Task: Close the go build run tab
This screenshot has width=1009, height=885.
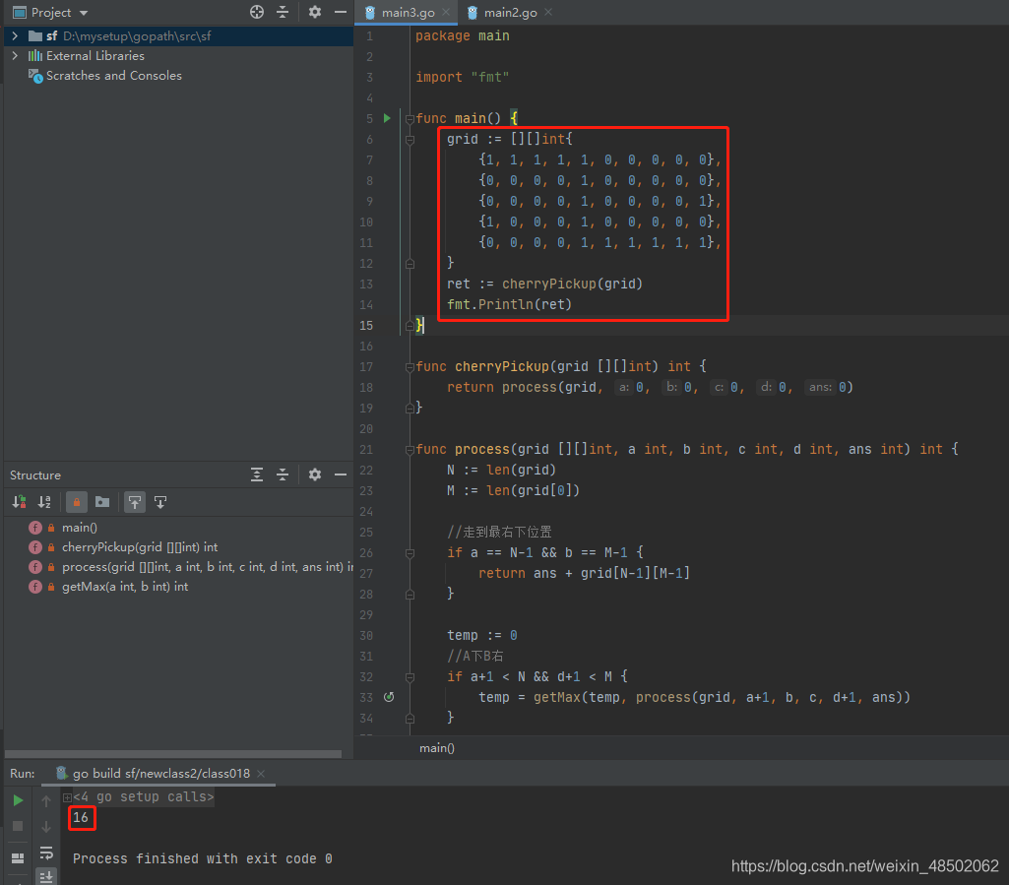Action: [261, 774]
